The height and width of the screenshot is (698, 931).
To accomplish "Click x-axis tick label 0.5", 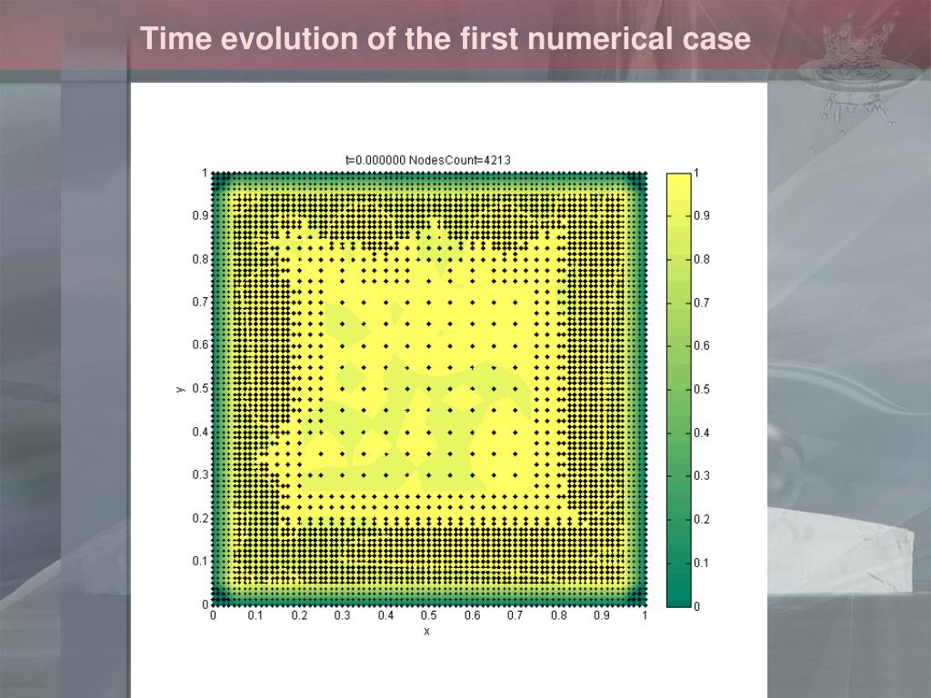I will [x=429, y=615].
